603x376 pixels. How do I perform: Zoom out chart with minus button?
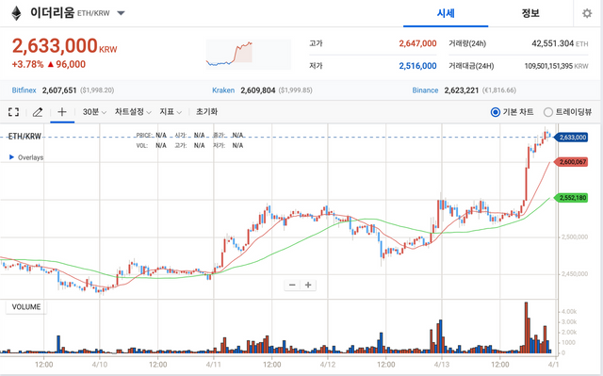(x=292, y=285)
